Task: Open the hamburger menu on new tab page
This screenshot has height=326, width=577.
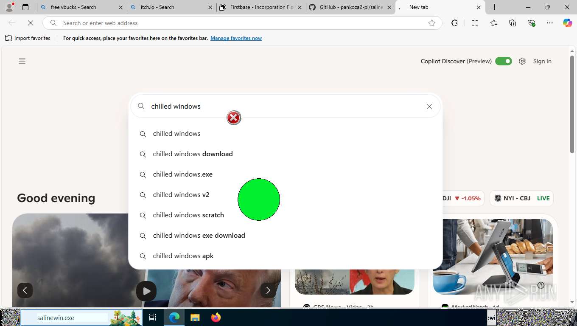Action: (x=22, y=61)
